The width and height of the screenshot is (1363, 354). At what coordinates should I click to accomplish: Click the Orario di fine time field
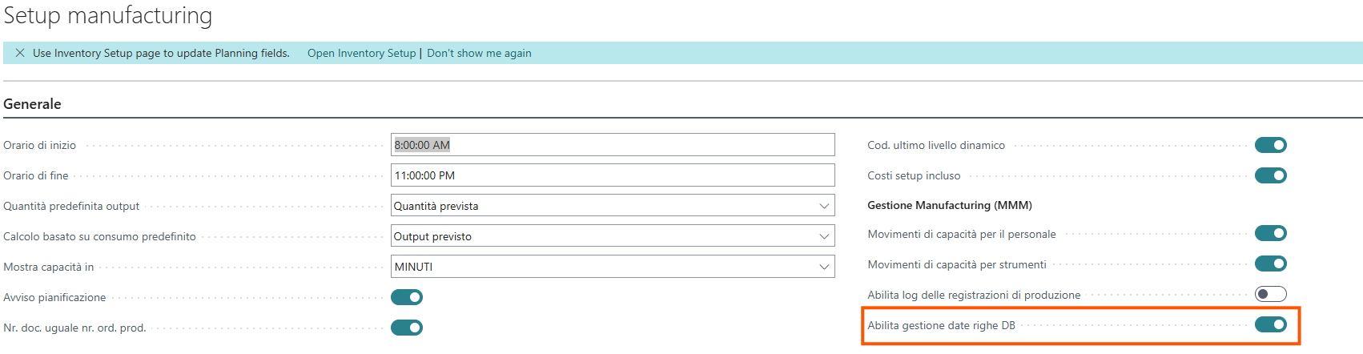(x=613, y=175)
